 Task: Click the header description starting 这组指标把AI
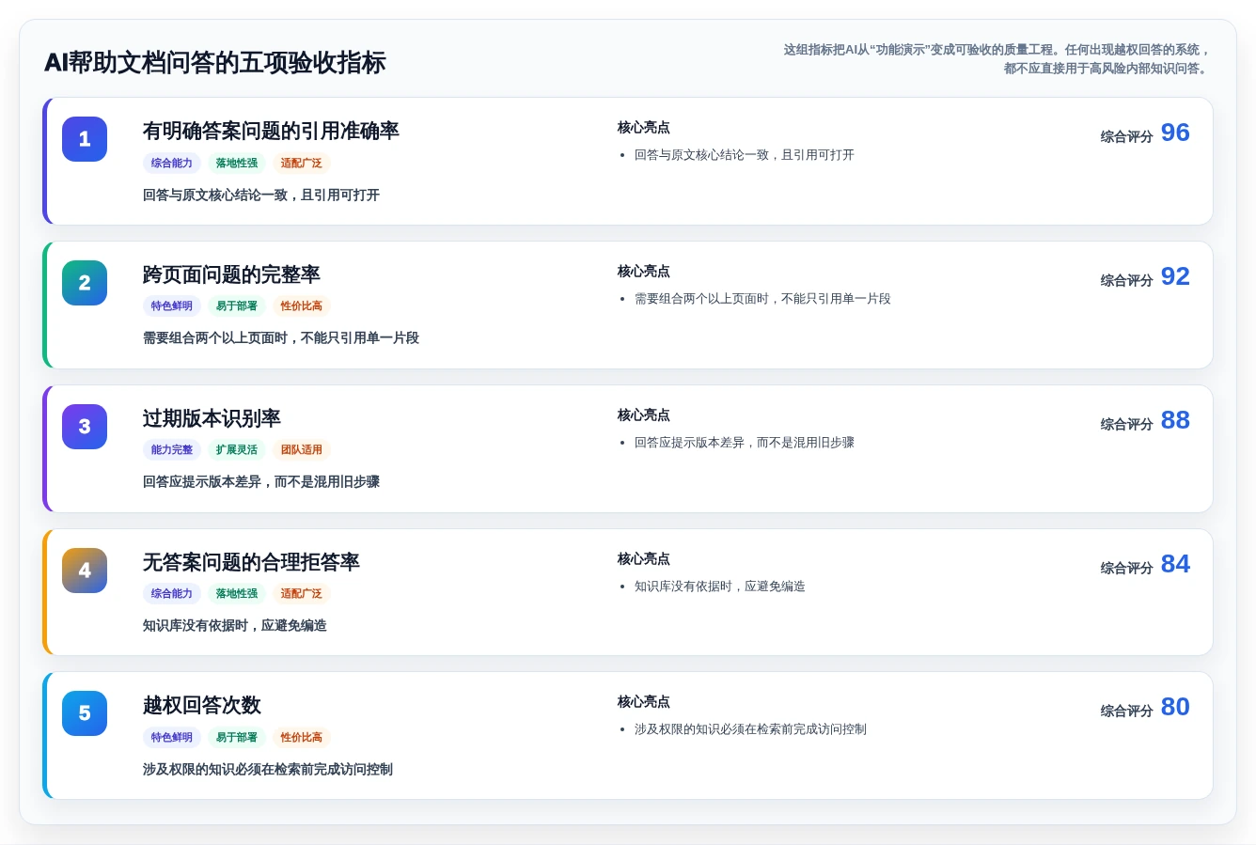(x=997, y=59)
